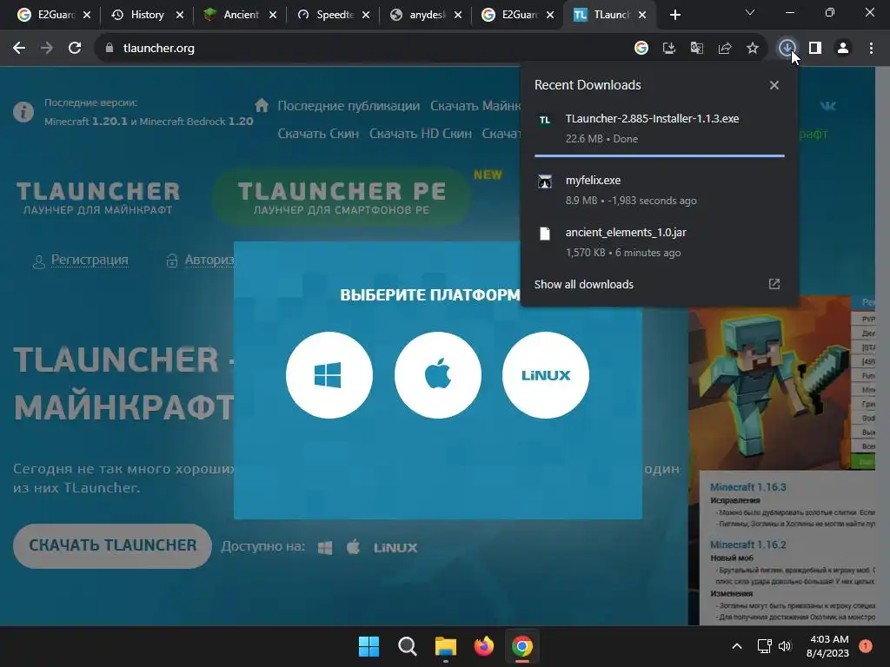The width and height of the screenshot is (890, 667).
Task: Open Windows Start menu
Action: (x=369, y=646)
